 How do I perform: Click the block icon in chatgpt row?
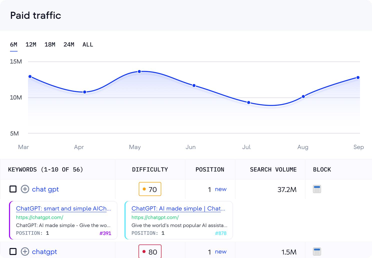click(x=317, y=251)
